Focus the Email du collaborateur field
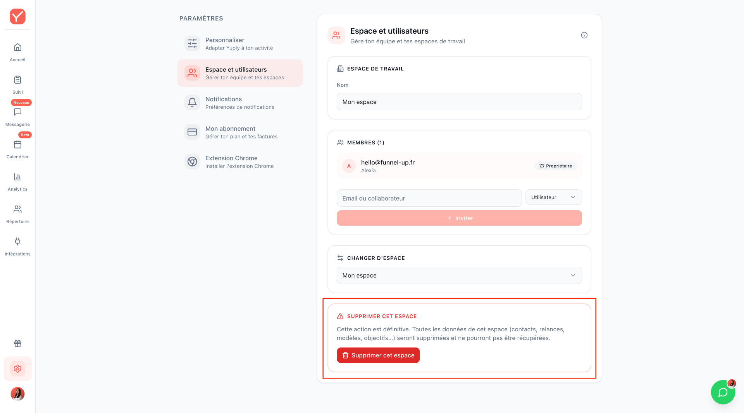The width and height of the screenshot is (744, 413). (x=429, y=198)
